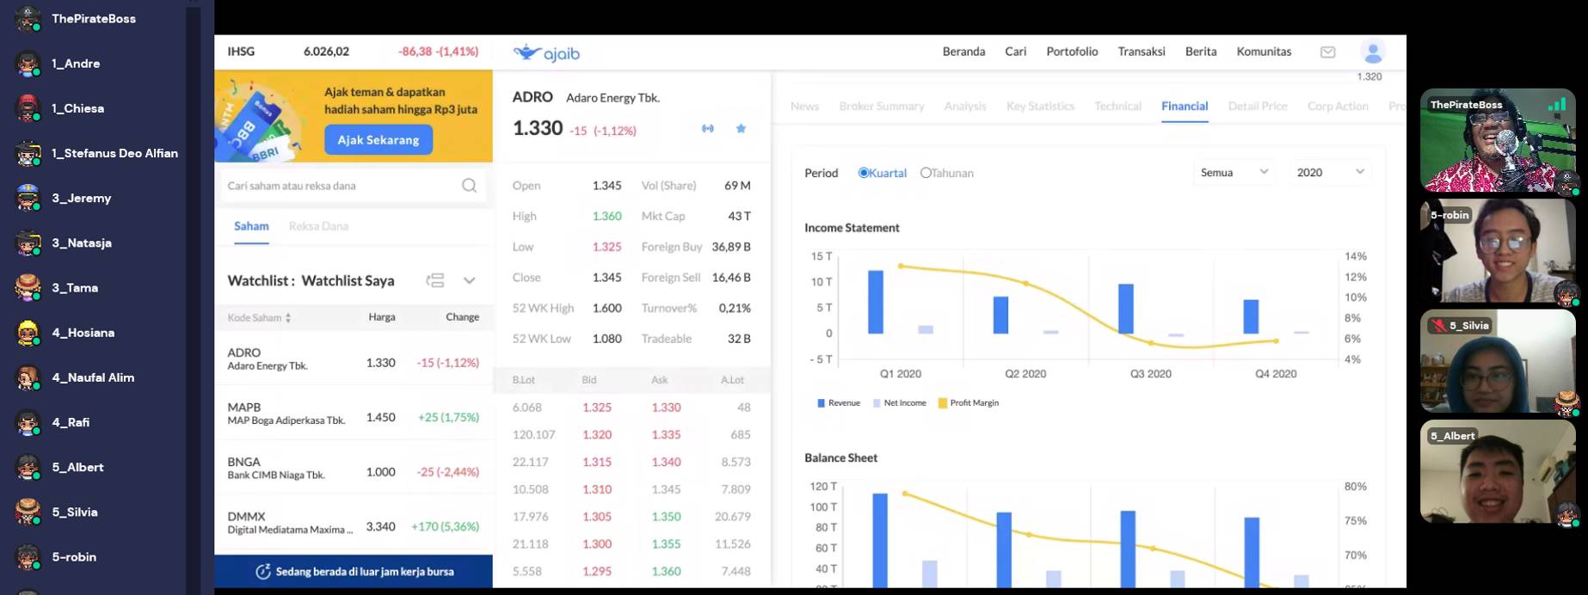Open the user profile avatar icon
Screen dimensions: 1588x595
(1372, 52)
